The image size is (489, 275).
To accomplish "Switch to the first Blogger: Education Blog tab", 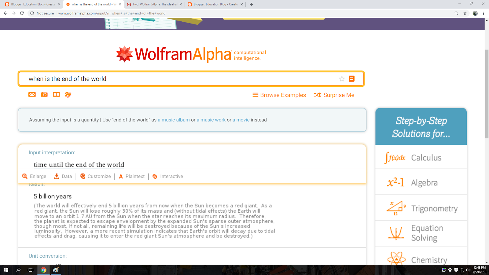I will pyautogui.click(x=32, y=4).
